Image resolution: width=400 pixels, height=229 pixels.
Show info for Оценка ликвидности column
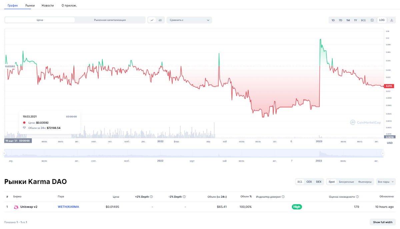tap(357, 197)
